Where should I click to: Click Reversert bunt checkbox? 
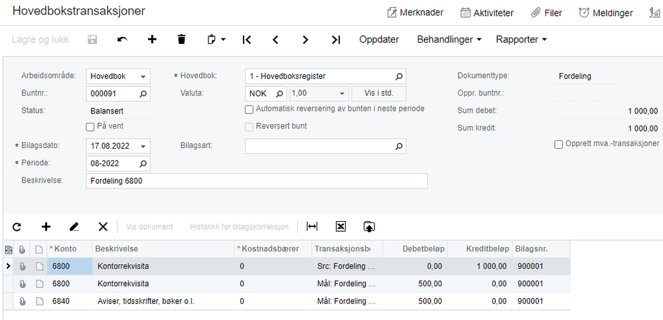click(x=249, y=127)
